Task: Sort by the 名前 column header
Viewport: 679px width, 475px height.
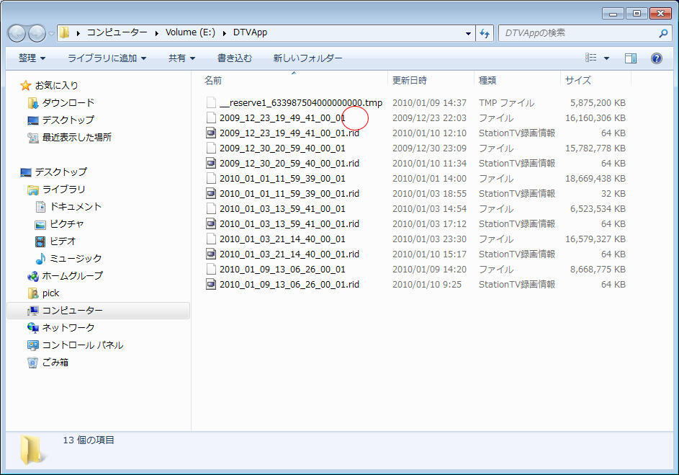Action: pos(213,80)
